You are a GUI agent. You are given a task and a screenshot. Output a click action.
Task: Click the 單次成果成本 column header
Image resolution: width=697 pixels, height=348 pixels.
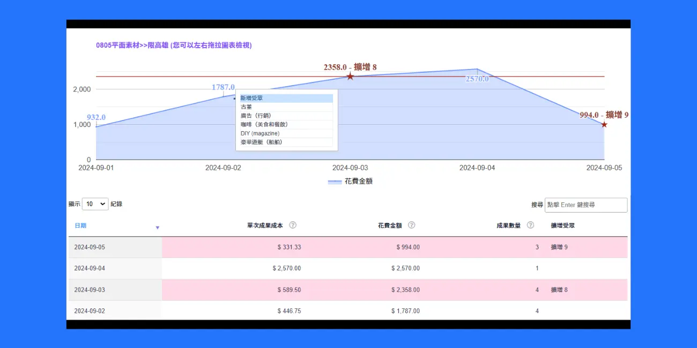coord(265,225)
